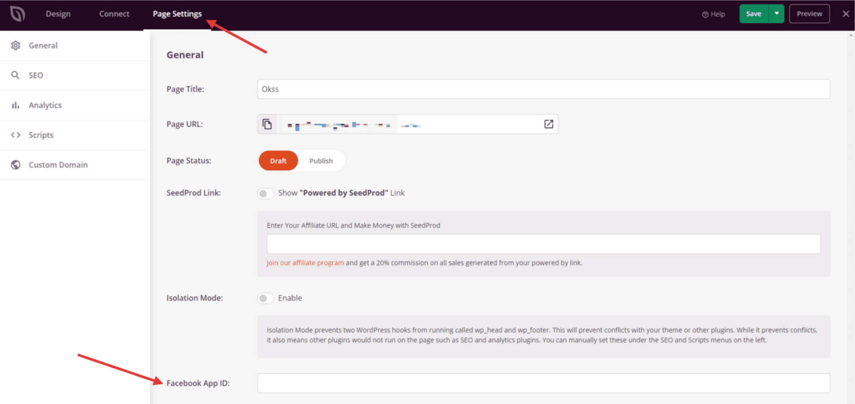This screenshot has width=855, height=404.
Task: Set page status to Draft
Action: click(278, 161)
